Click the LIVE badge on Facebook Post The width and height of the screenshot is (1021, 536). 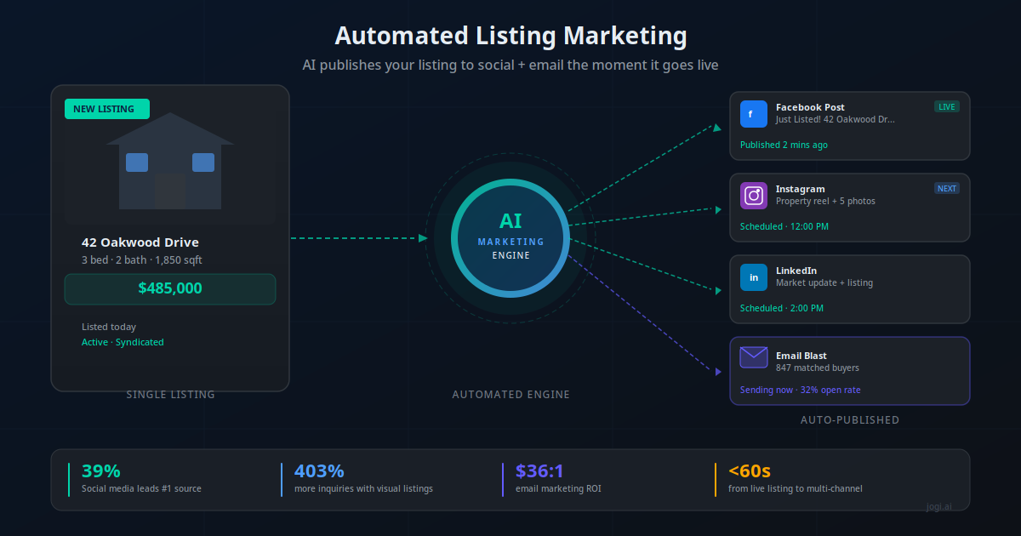click(947, 106)
